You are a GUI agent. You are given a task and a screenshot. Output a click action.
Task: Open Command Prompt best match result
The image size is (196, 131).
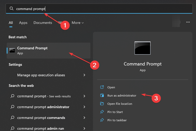coord(48,51)
